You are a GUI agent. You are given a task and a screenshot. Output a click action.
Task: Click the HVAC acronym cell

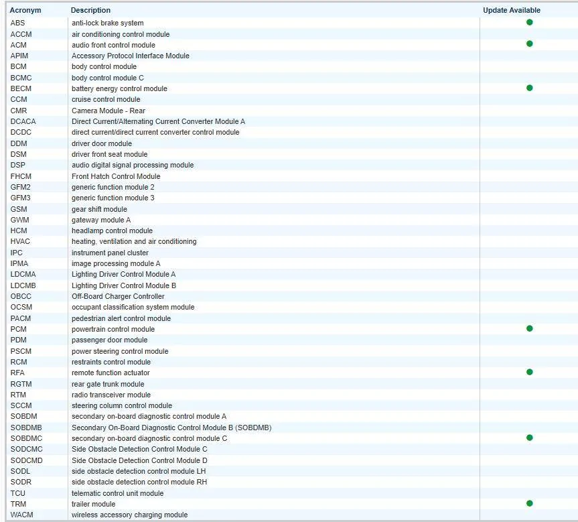coord(20,241)
